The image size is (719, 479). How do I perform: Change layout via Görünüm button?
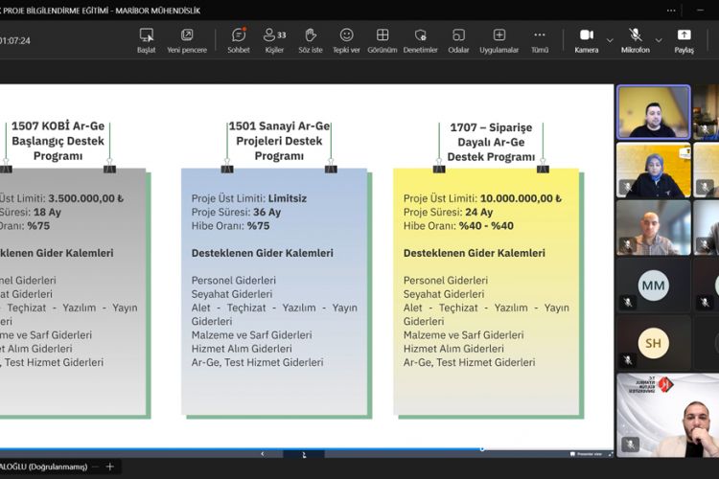[x=383, y=40]
